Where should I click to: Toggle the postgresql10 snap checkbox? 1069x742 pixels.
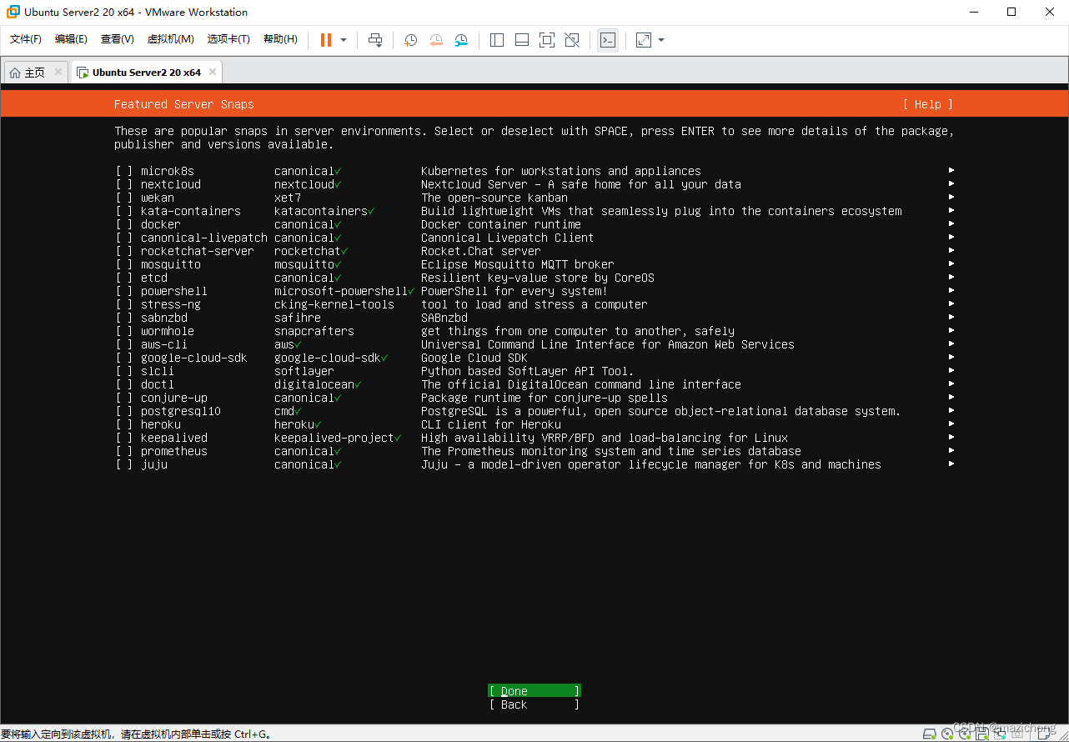pos(124,411)
